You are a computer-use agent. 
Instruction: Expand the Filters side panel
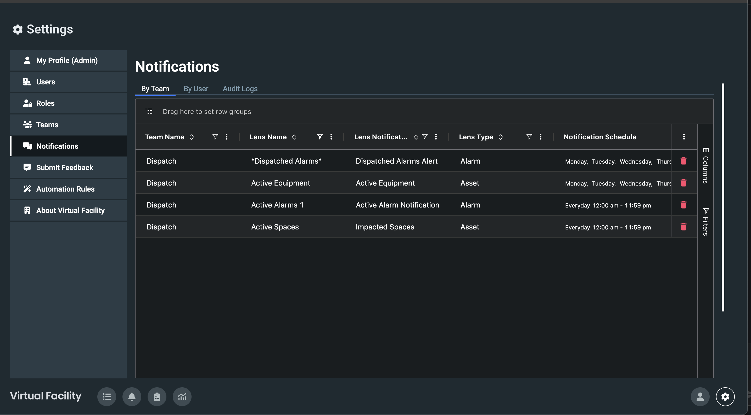click(x=705, y=222)
